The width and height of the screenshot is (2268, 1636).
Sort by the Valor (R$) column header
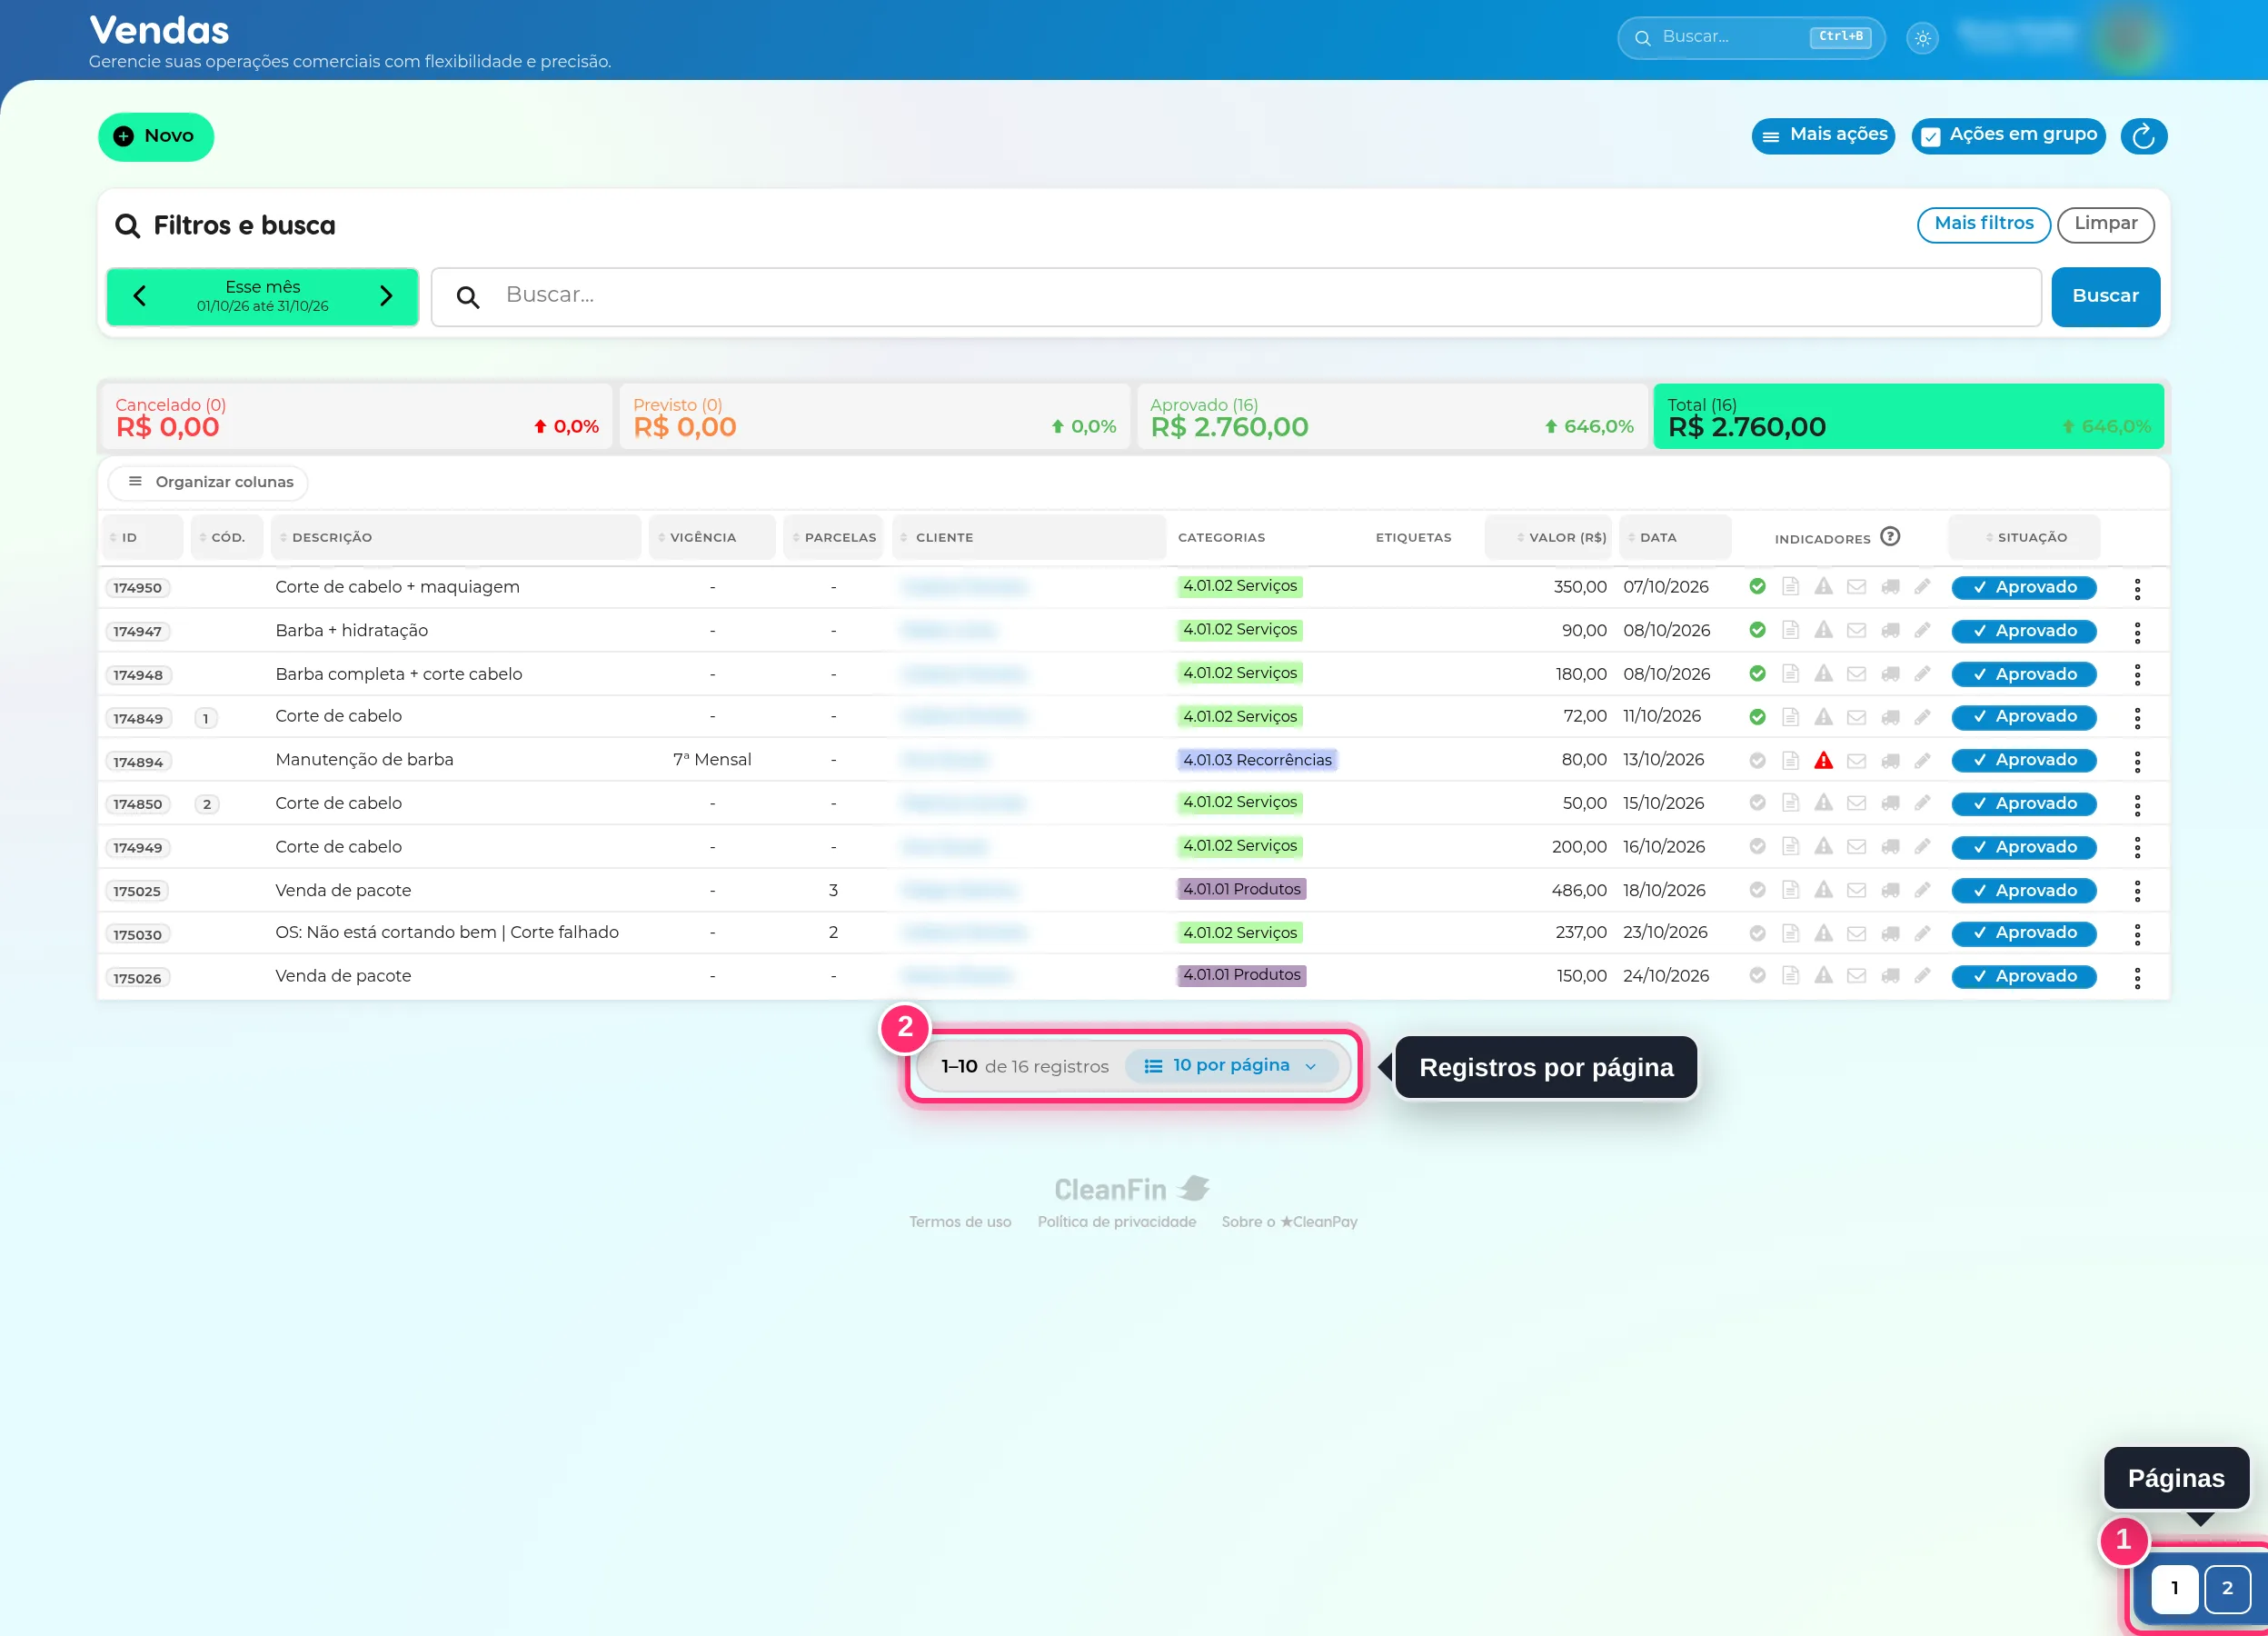[x=1548, y=537]
